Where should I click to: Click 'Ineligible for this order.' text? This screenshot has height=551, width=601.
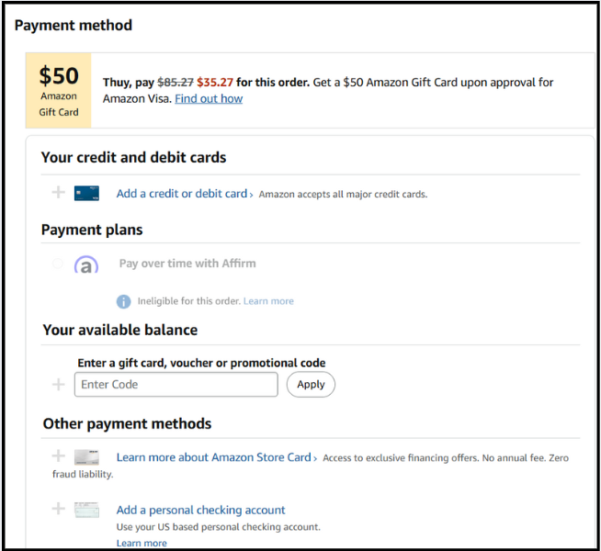[x=189, y=301]
